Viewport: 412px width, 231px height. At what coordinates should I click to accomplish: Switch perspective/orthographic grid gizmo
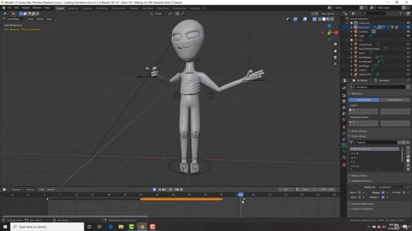click(335, 64)
